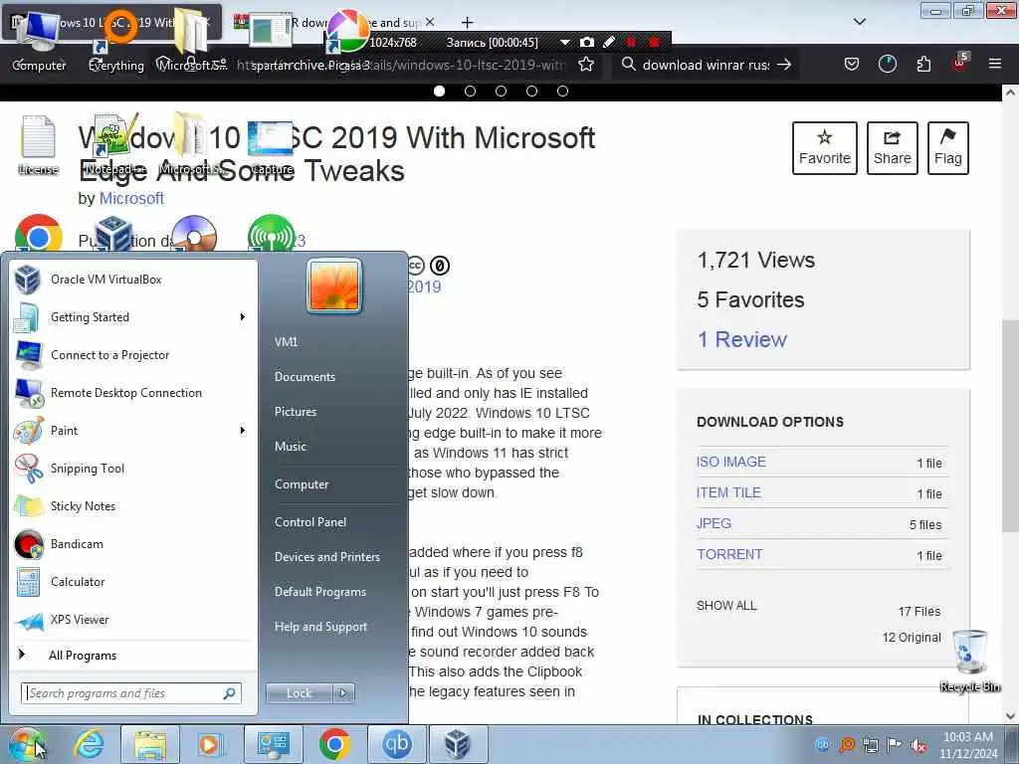Open Bandicam recording bar dropdown arrow

coord(565,42)
